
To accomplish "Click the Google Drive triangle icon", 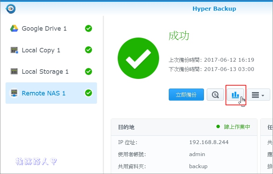I will pos(14,28).
